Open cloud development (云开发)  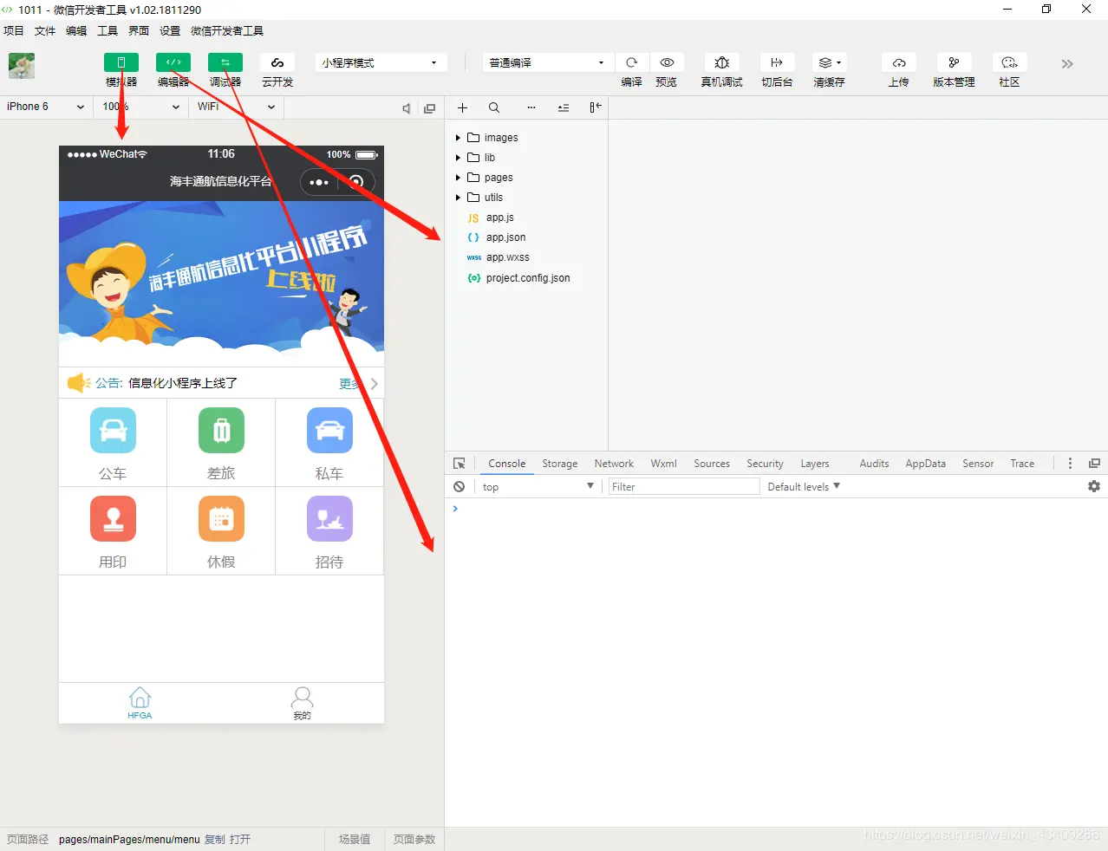(277, 62)
